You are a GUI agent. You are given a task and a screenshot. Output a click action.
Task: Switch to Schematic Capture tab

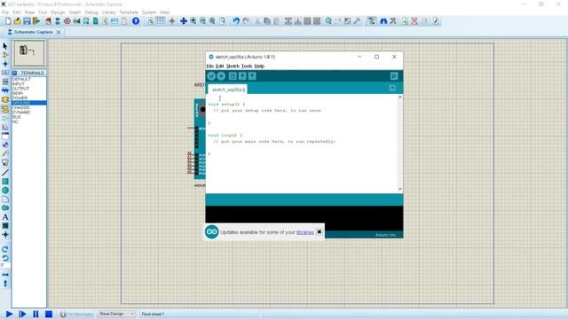point(33,32)
